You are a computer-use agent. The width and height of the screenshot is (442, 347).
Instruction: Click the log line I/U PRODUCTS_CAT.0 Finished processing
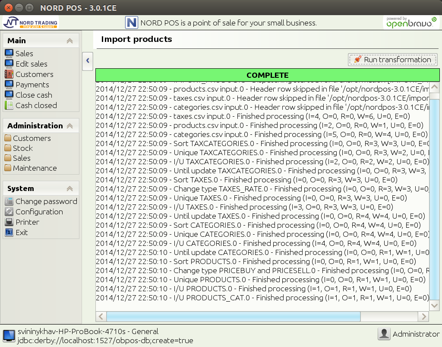[262, 298]
